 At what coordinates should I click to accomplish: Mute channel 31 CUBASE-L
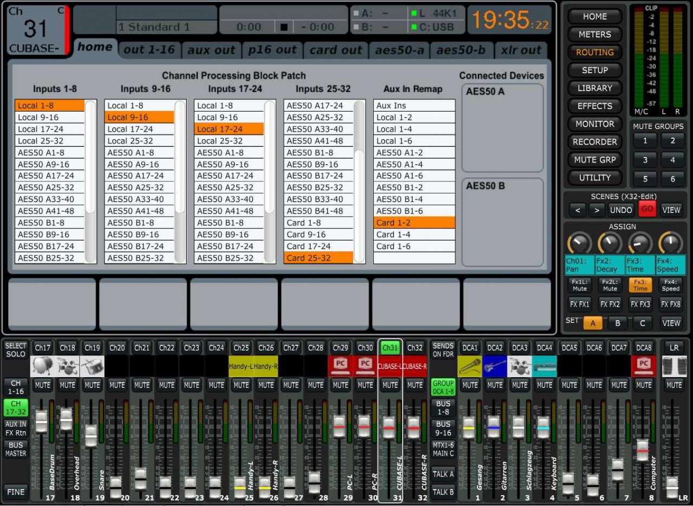pos(390,385)
